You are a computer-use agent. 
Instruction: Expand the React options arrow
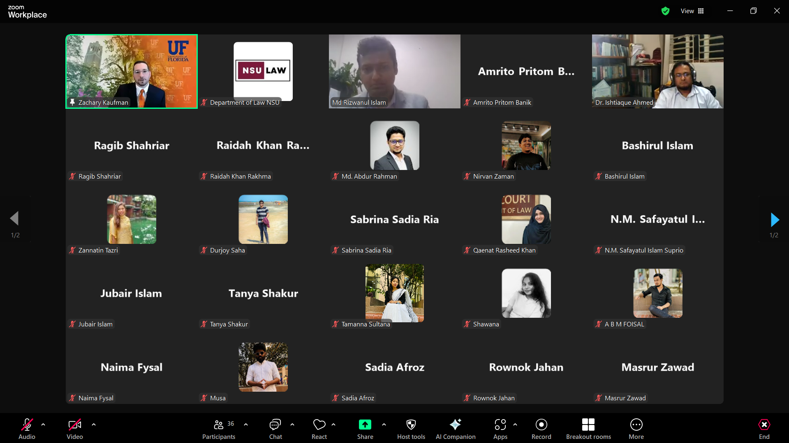coord(333,425)
